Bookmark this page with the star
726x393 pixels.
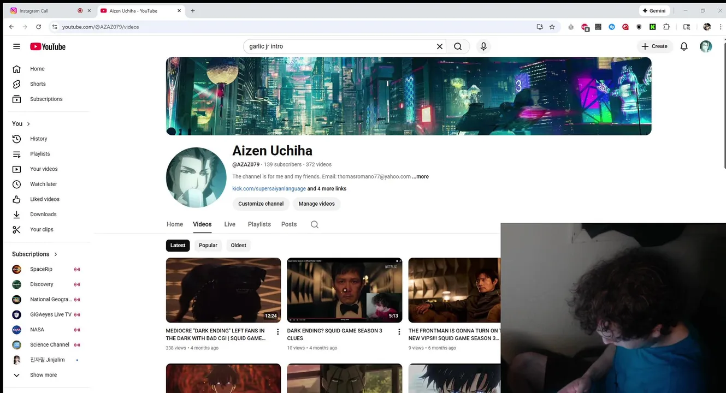tap(552, 27)
